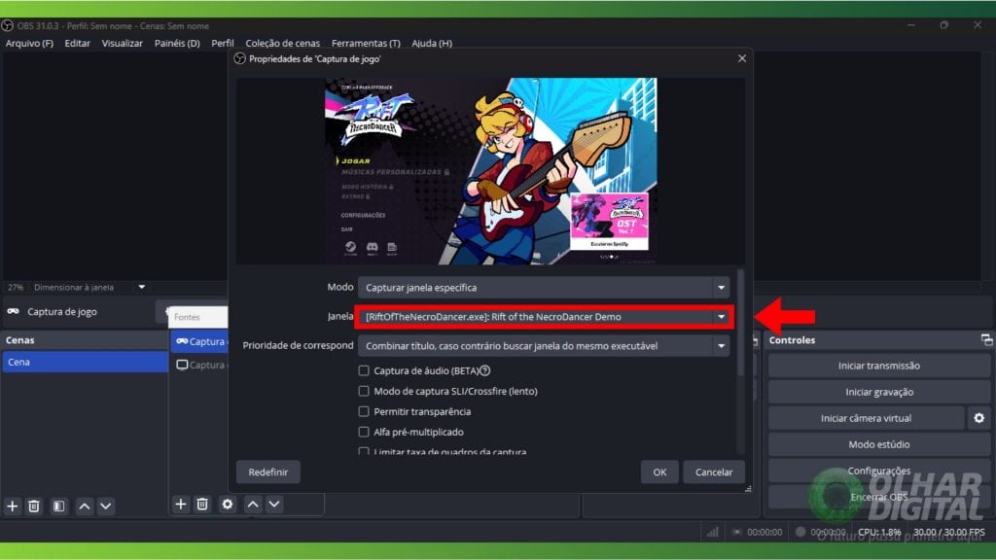Open scene filters icon in Cenas panel
The image size is (996, 560).
[x=58, y=506]
